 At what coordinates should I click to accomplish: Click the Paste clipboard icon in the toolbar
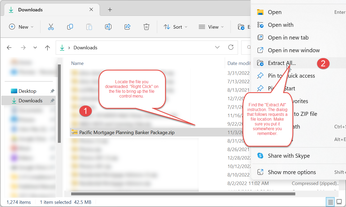pyautogui.click(x=89, y=27)
